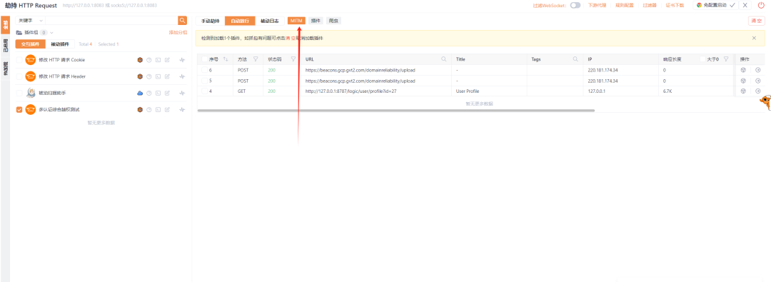Check the 修改 HTTP 请求 Header plugin checkbox
Image resolution: width=771 pixels, height=282 pixels.
click(x=19, y=76)
